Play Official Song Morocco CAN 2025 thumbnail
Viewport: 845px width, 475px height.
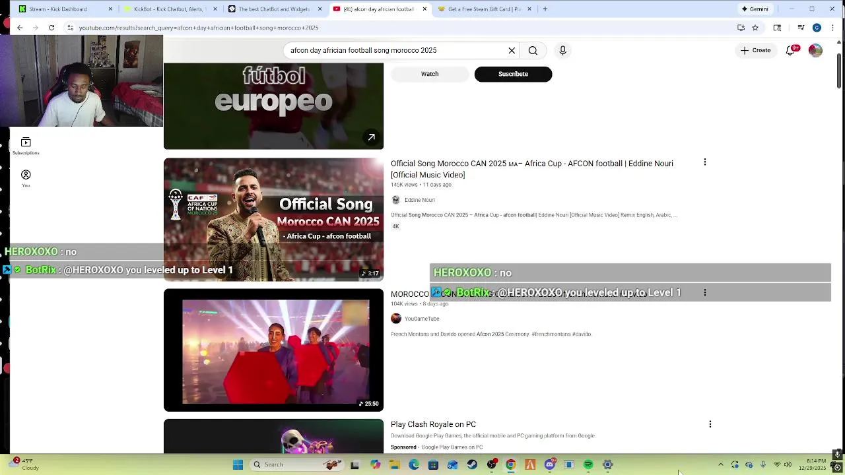click(273, 220)
